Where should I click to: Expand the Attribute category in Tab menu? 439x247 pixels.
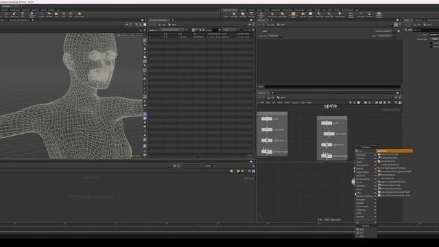pyautogui.click(x=366, y=158)
